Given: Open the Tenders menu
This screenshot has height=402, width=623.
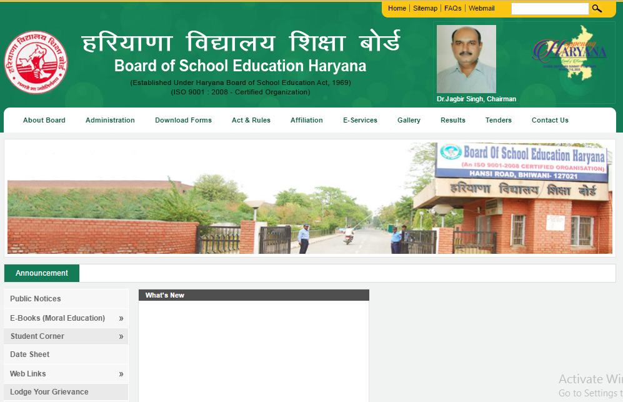Looking at the screenshot, I should pyautogui.click(x=498, y=120).
